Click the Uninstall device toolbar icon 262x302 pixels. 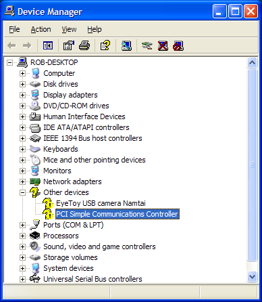(163, 46)
